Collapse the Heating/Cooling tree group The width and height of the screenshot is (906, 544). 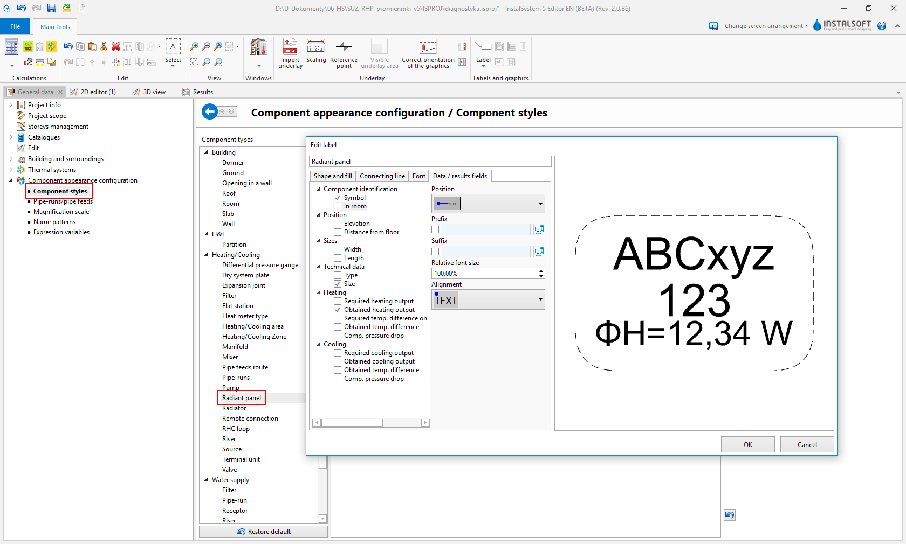tap(207, 255)
